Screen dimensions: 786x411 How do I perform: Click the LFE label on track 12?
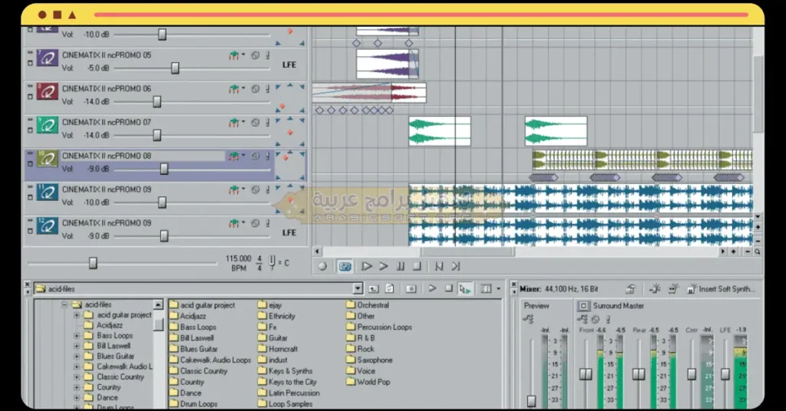pos(289,232)
